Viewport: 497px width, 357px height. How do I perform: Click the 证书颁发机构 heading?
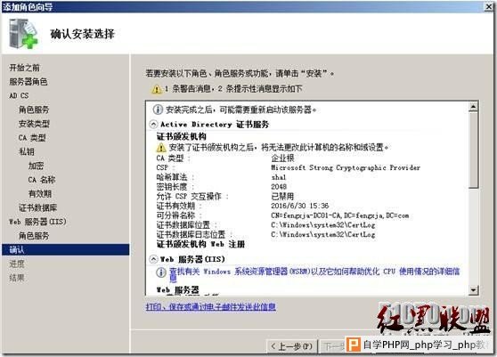click(x=182, y=136)
